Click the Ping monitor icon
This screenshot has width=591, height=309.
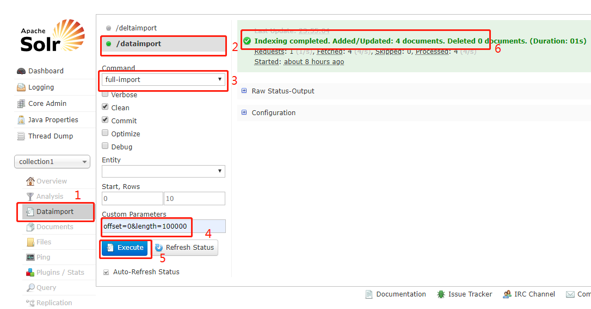coord(30,257)
